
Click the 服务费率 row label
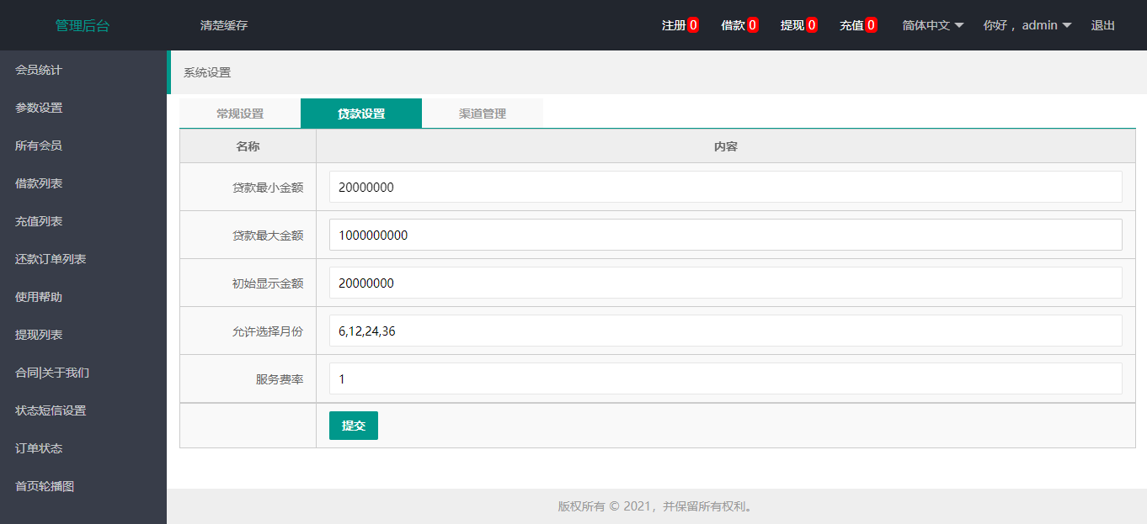coord(280,379)
